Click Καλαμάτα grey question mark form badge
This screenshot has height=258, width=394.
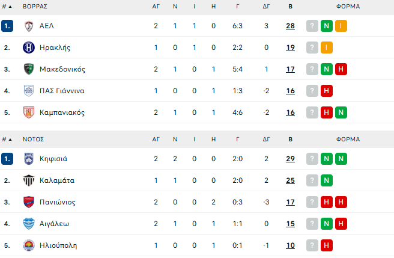312,180
